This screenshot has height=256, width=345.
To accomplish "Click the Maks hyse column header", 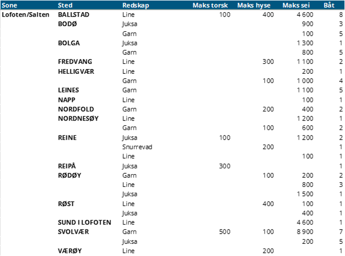I will 254,5.
